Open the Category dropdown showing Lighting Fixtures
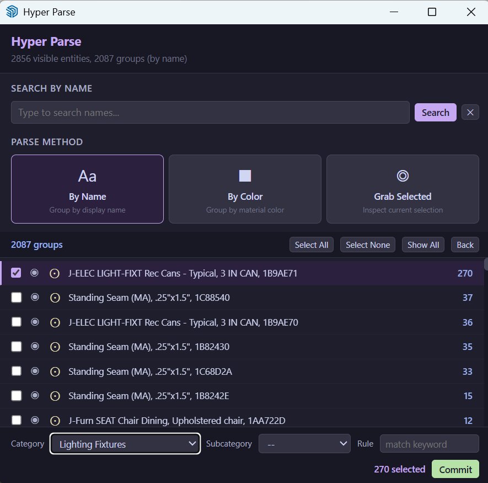 (x=125, y=443)
